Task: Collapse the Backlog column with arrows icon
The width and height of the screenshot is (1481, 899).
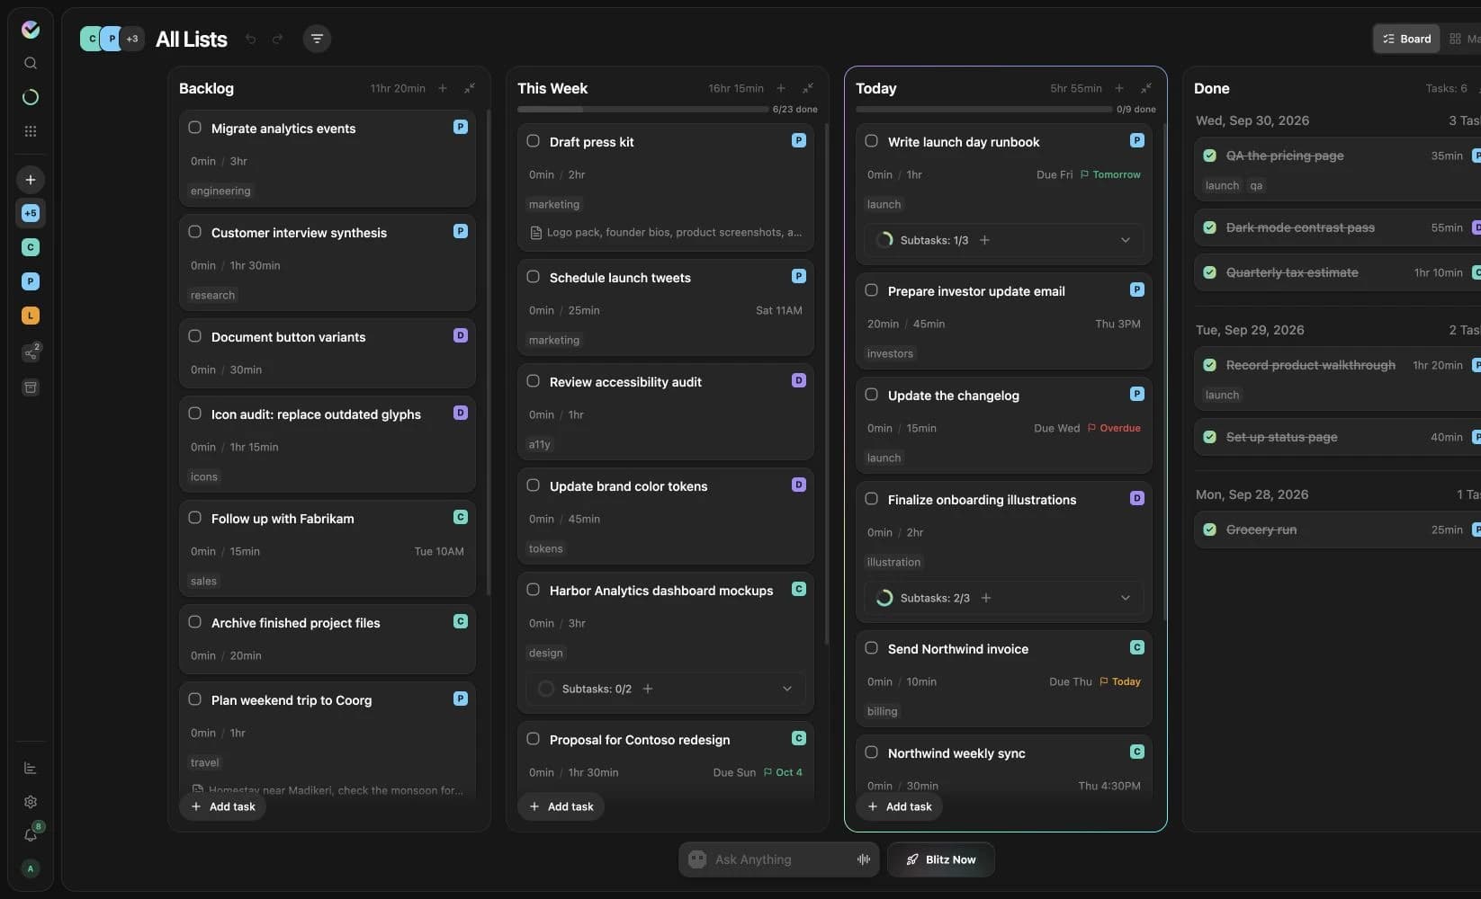Action: [x=470, y=88]
